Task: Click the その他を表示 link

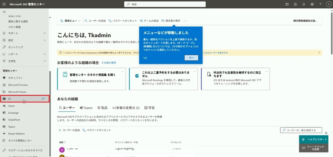Action: click(x=109, y=62)
